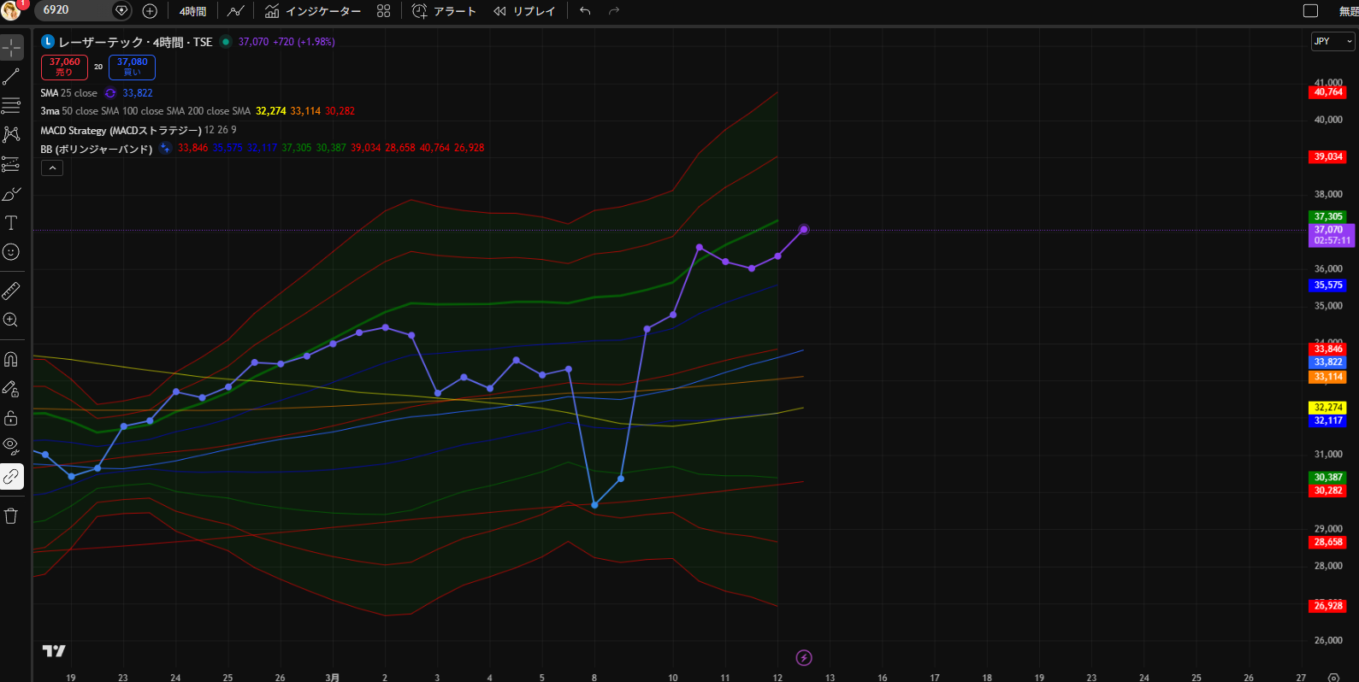Image resolution: width=1359 pixels, height=682 pixels.
Task: Activate the zoom-in tool
Action: pos(11,320)
